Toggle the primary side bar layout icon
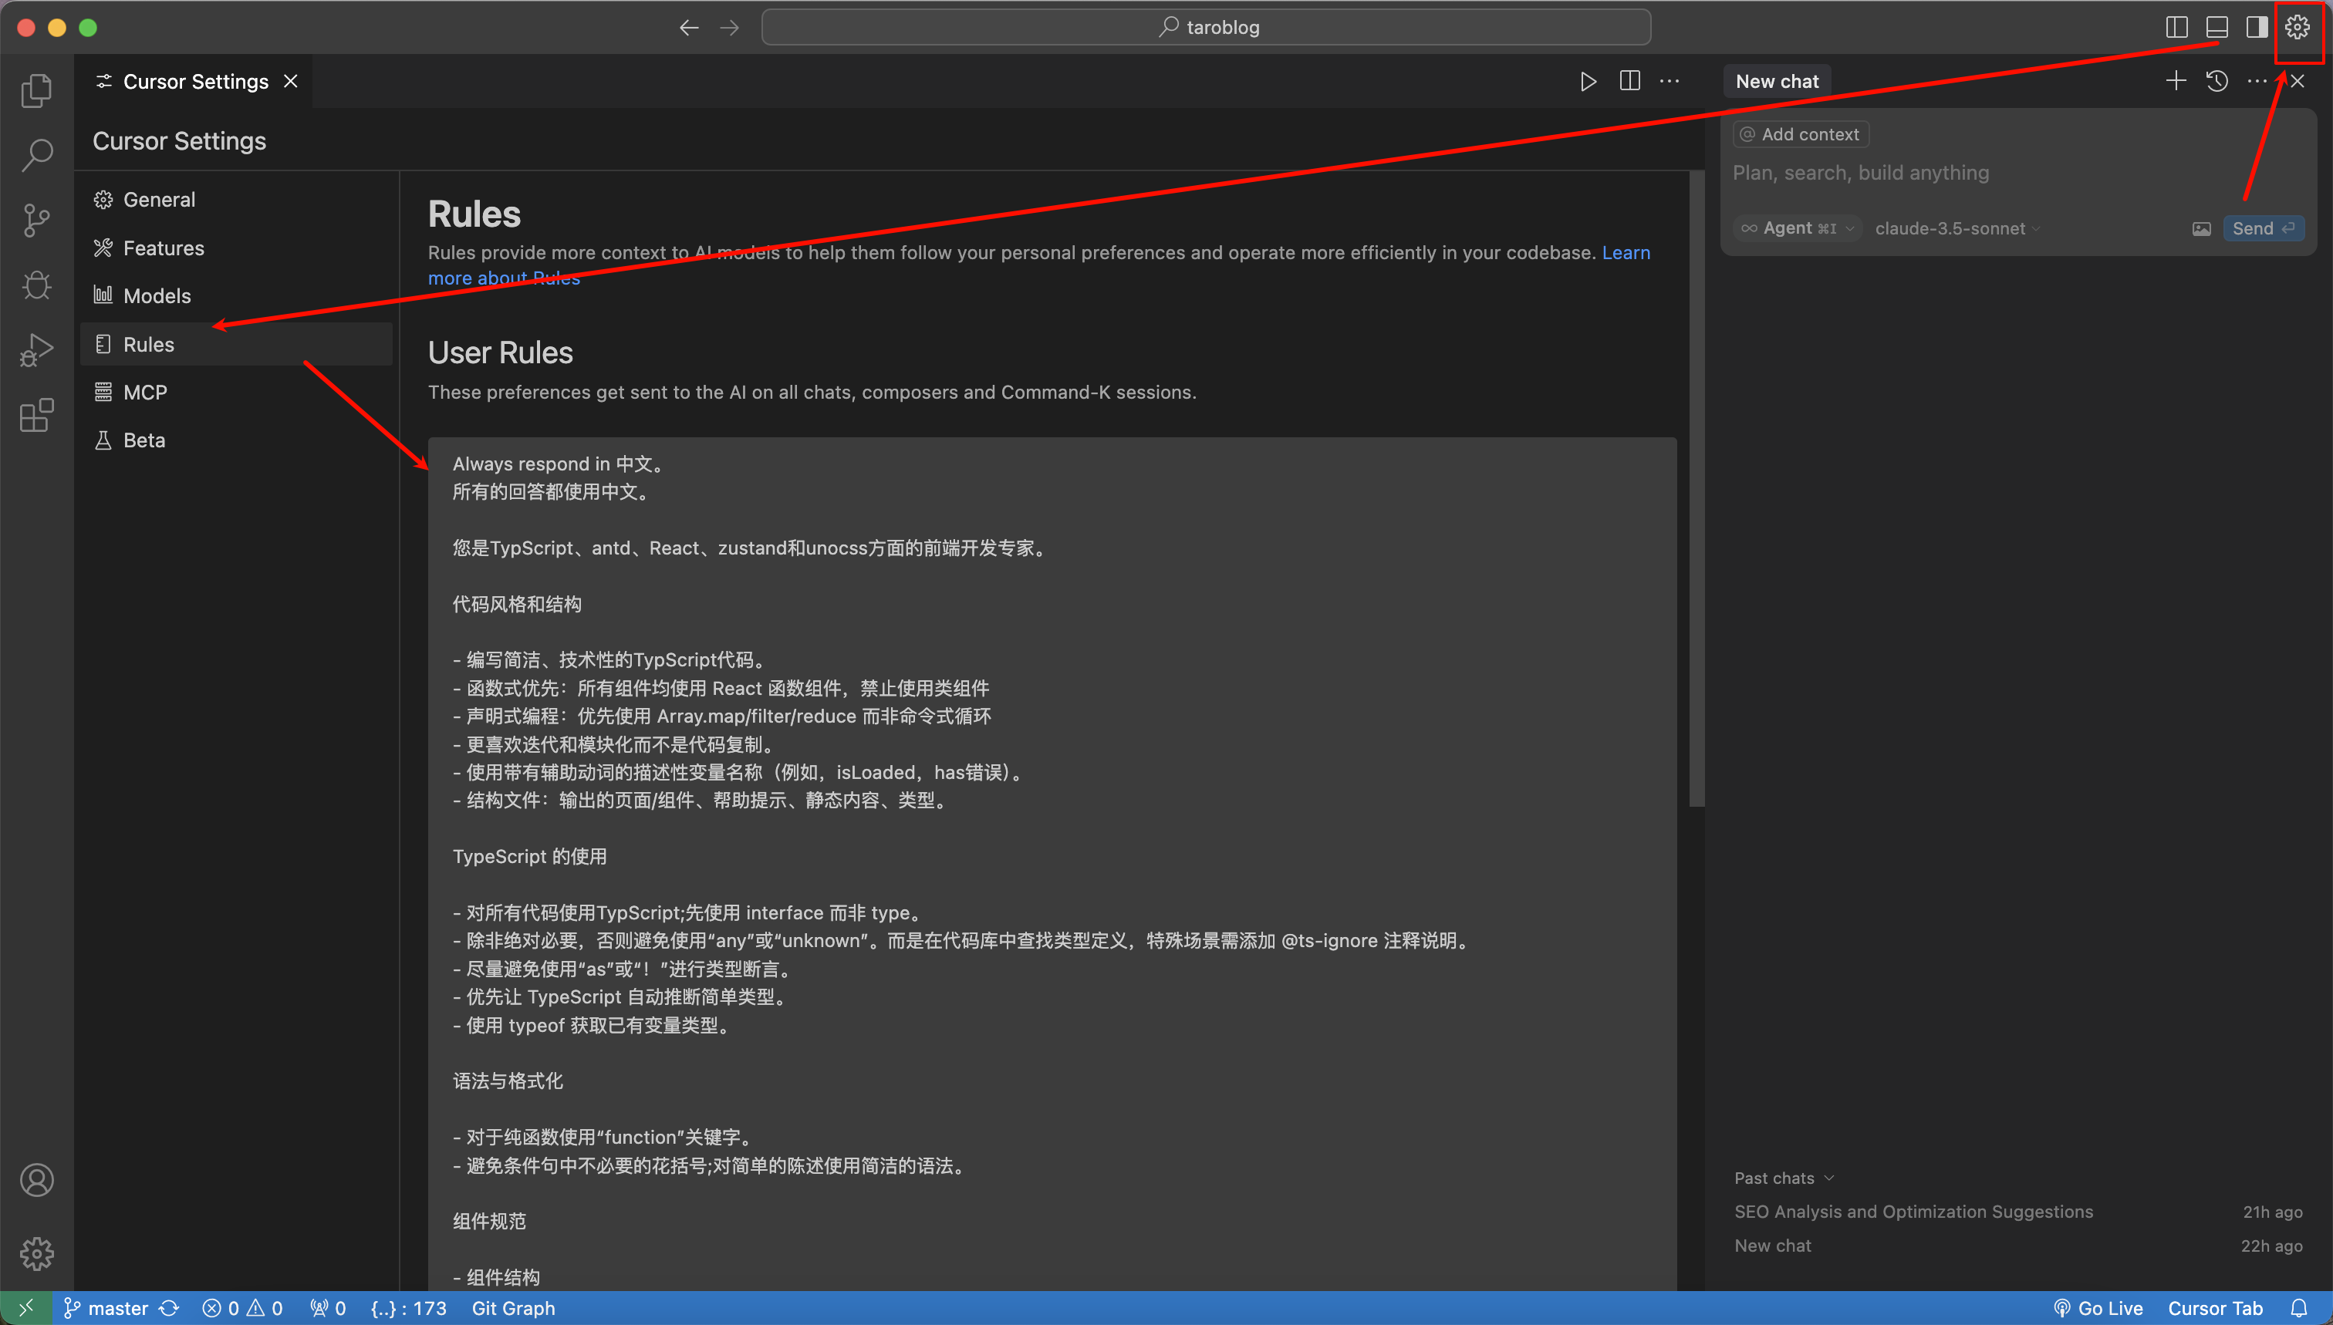The height and width of the screenshot is (1325, 2333). [x=2176, y=27]
